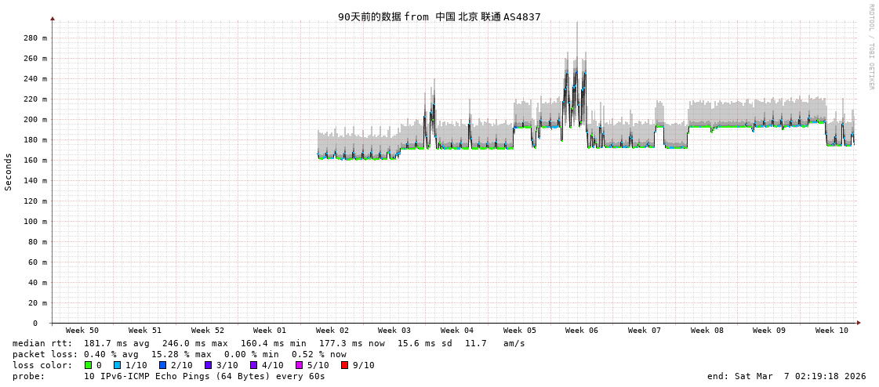Click the graph title with AS4837
Image resolution: width=879 pixels, height=387 pixels.
[439, 16]
